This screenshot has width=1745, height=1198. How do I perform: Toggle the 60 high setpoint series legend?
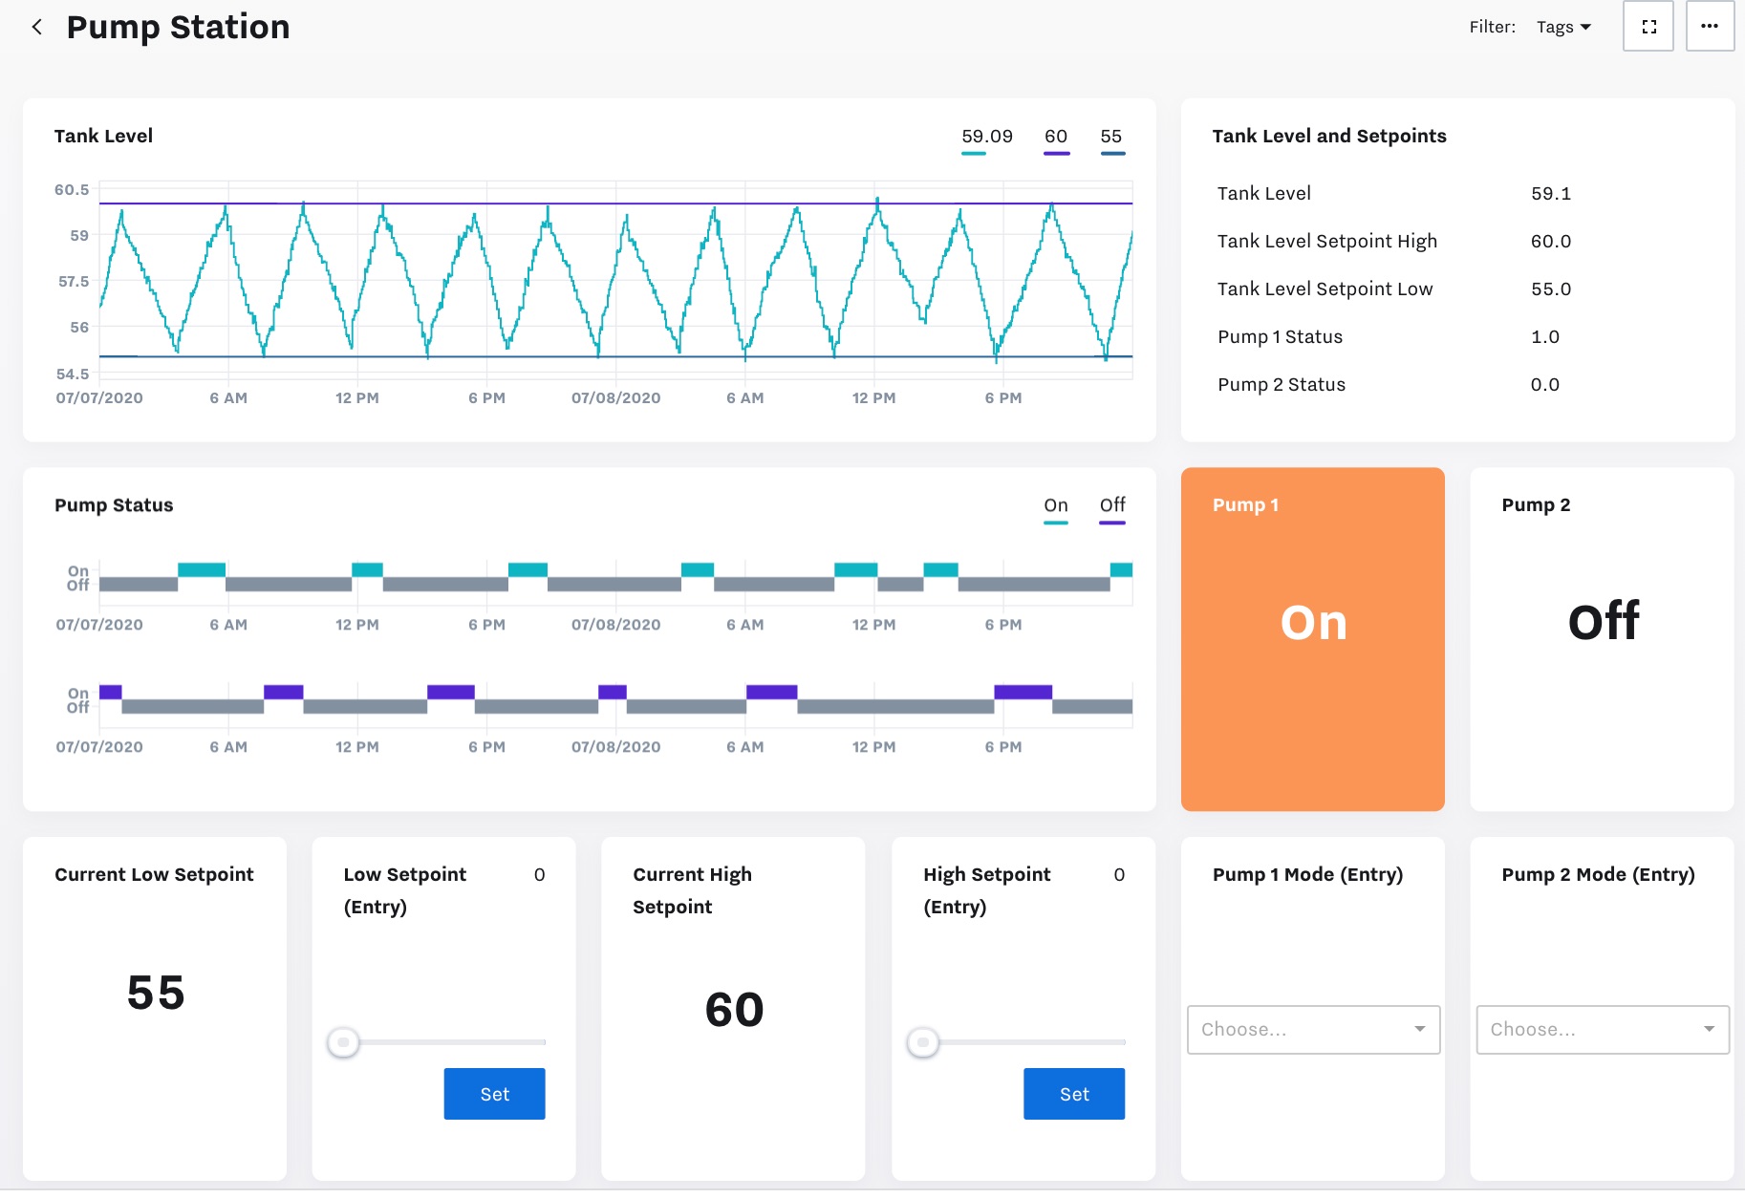[x=1056, y=139]
